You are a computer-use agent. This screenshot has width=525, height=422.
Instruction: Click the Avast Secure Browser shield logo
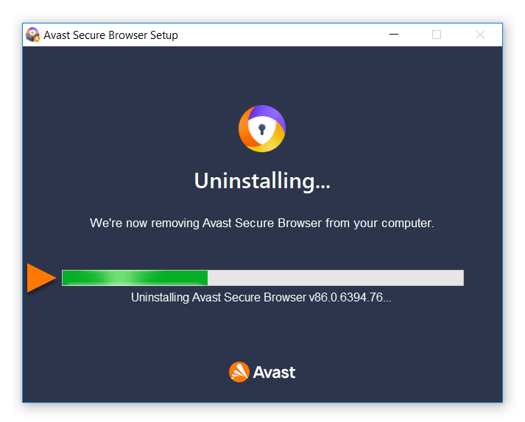click(261, 129)
